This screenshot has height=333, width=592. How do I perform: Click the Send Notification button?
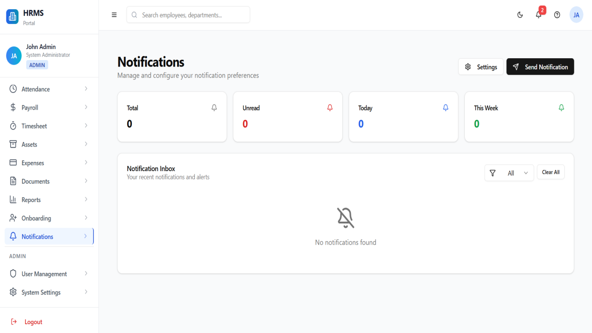[540, 67]
